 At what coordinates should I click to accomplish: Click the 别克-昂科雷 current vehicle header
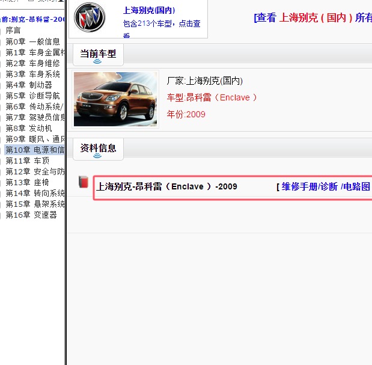point(32,19)
